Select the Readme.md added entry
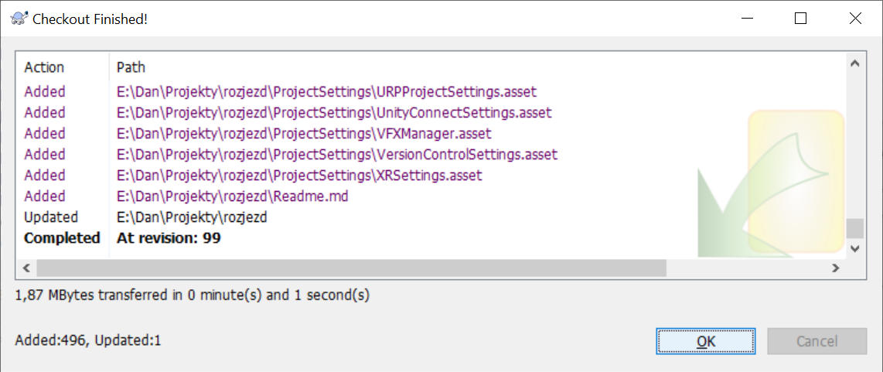This screenshot has height=372, width=883. coord(232,196)
